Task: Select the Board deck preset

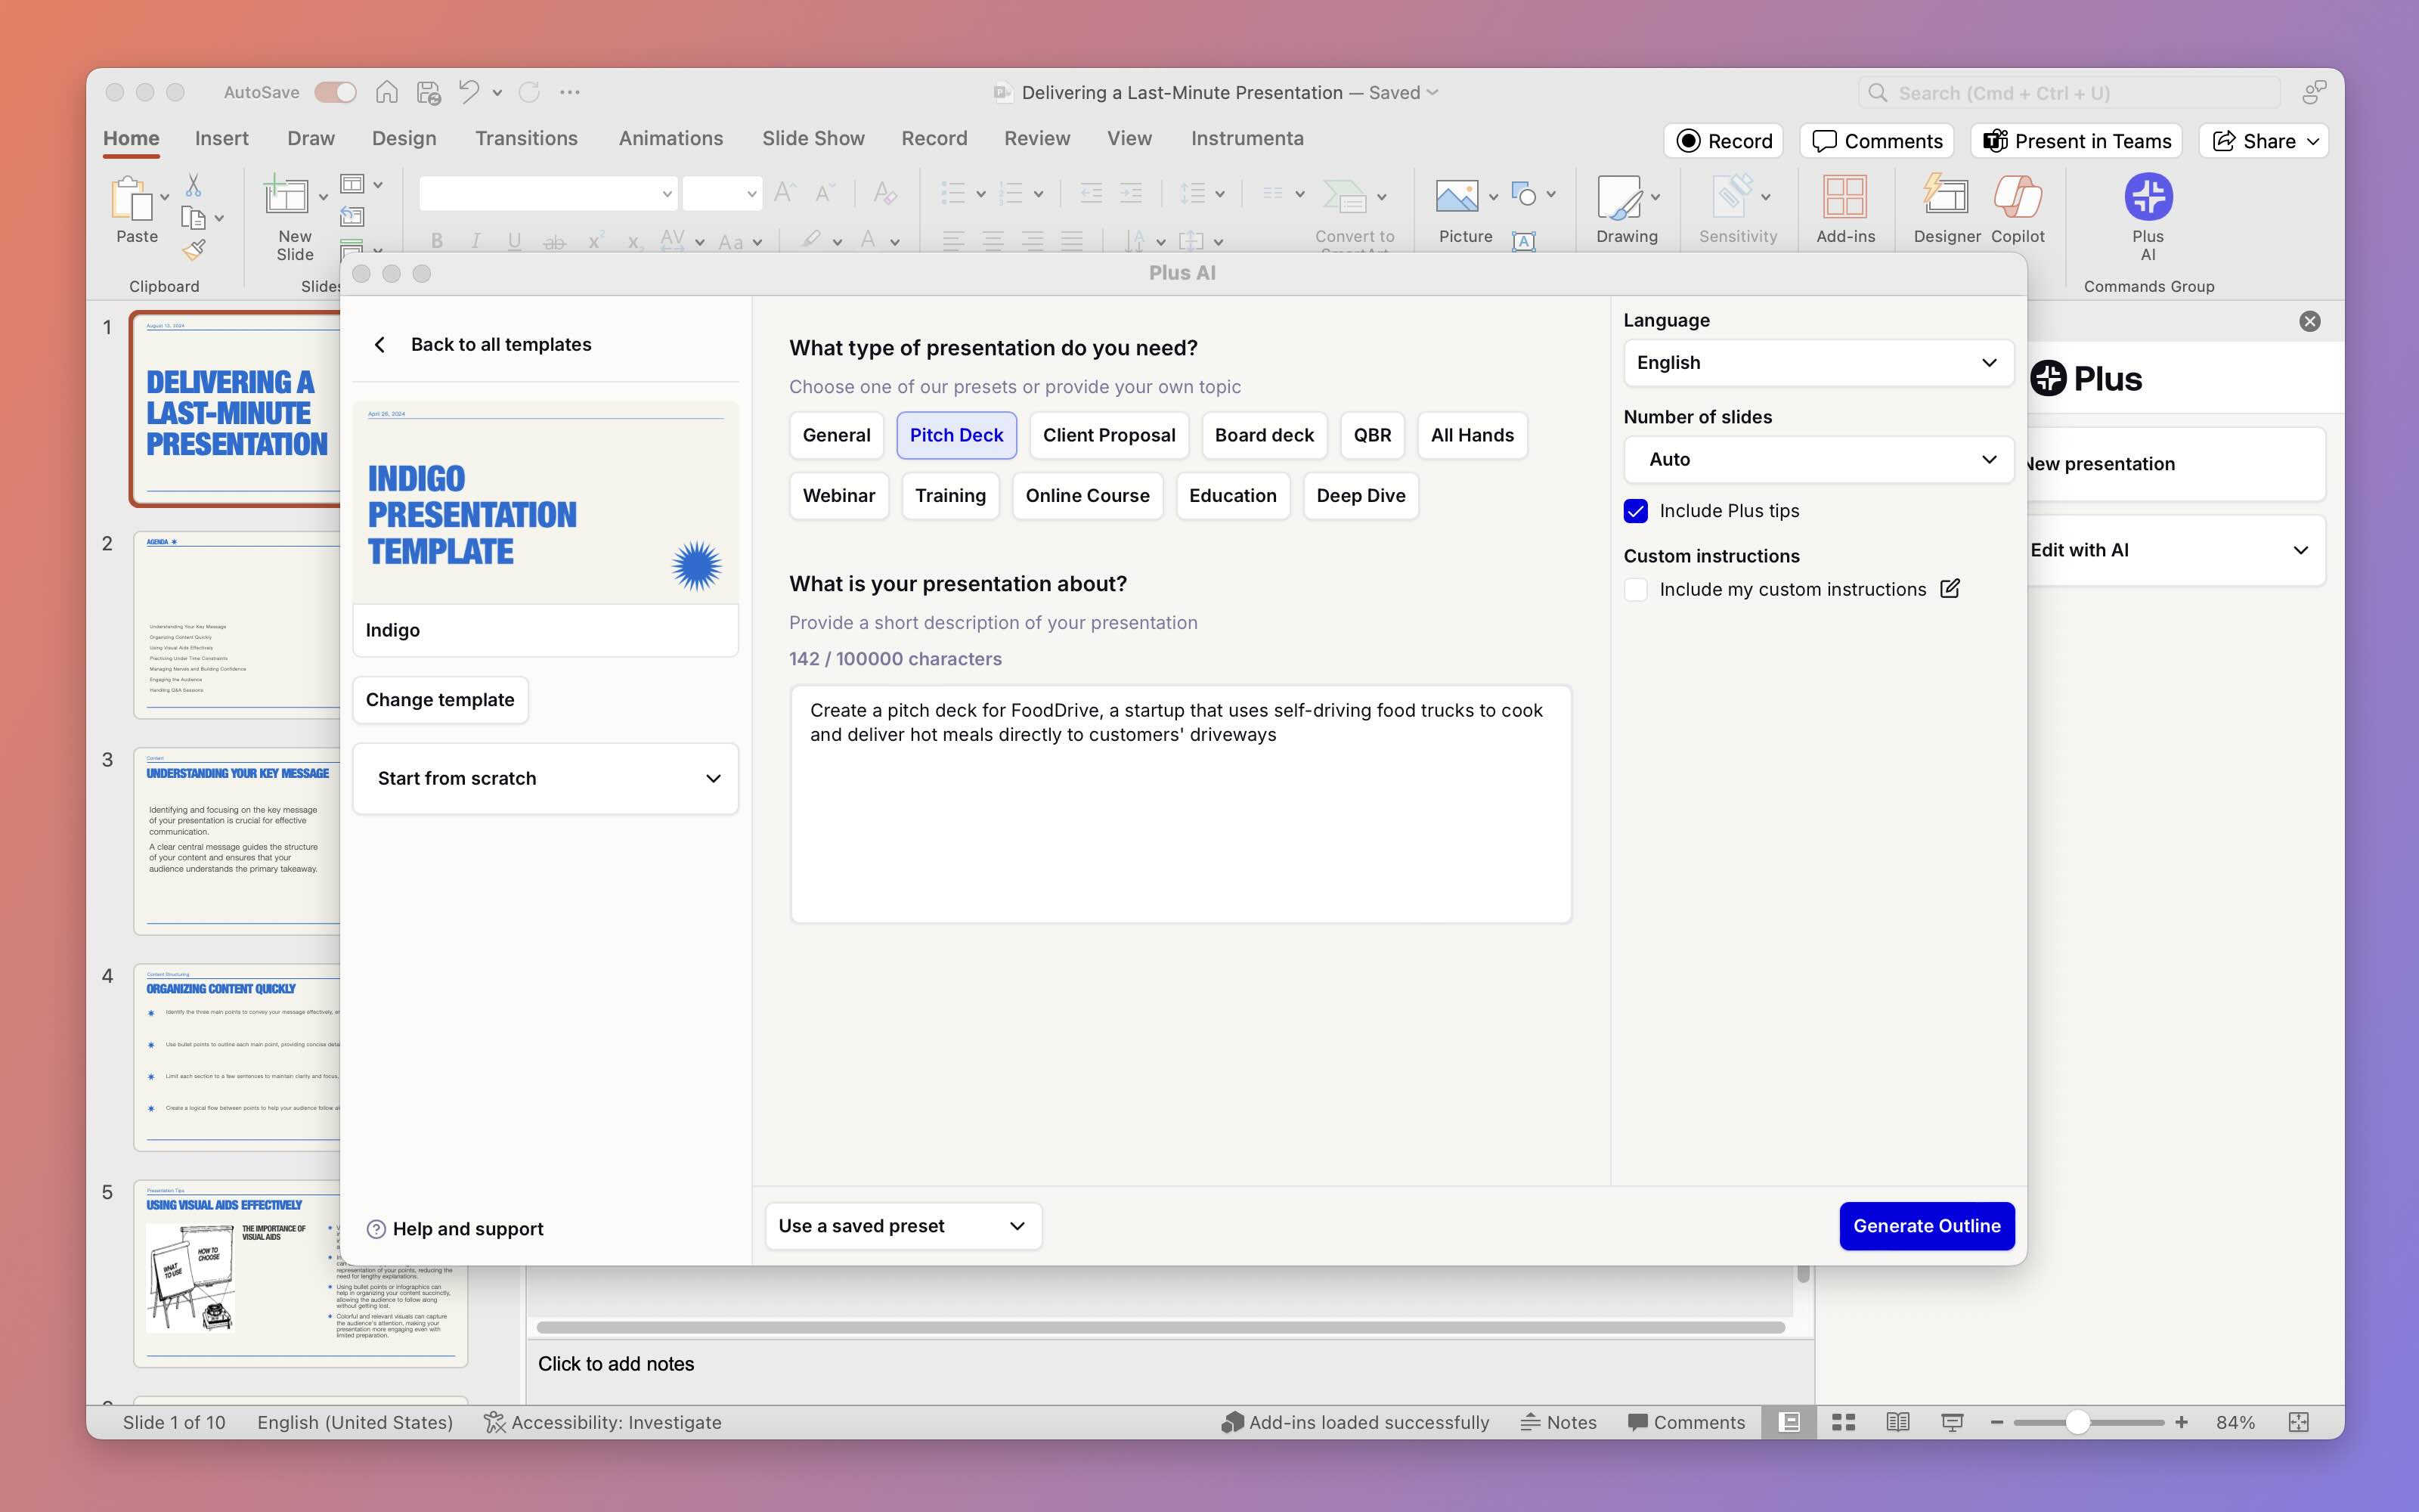Action: pos(1263,435)
